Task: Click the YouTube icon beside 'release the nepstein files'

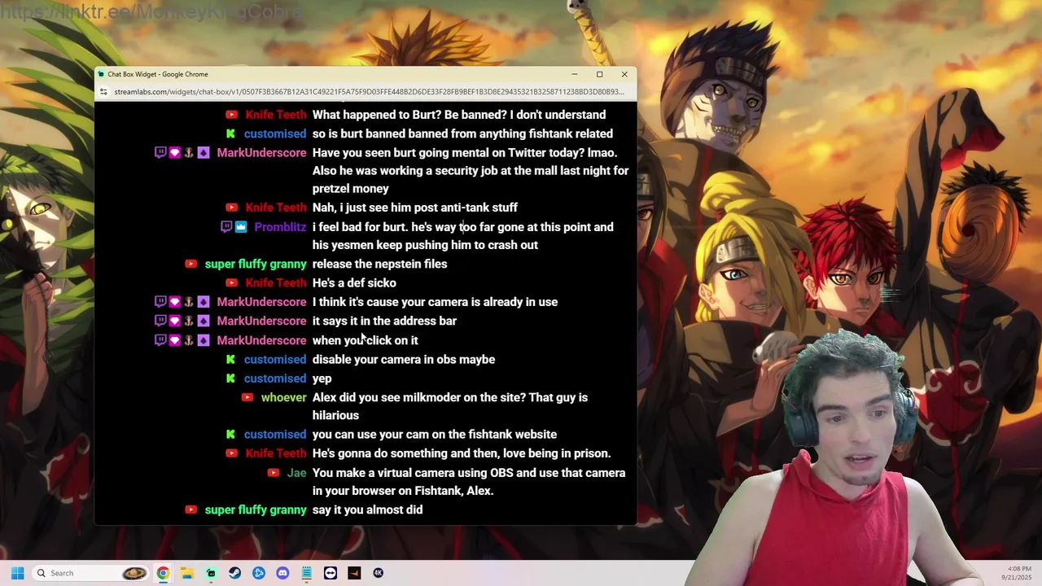Action: [191, 264]
